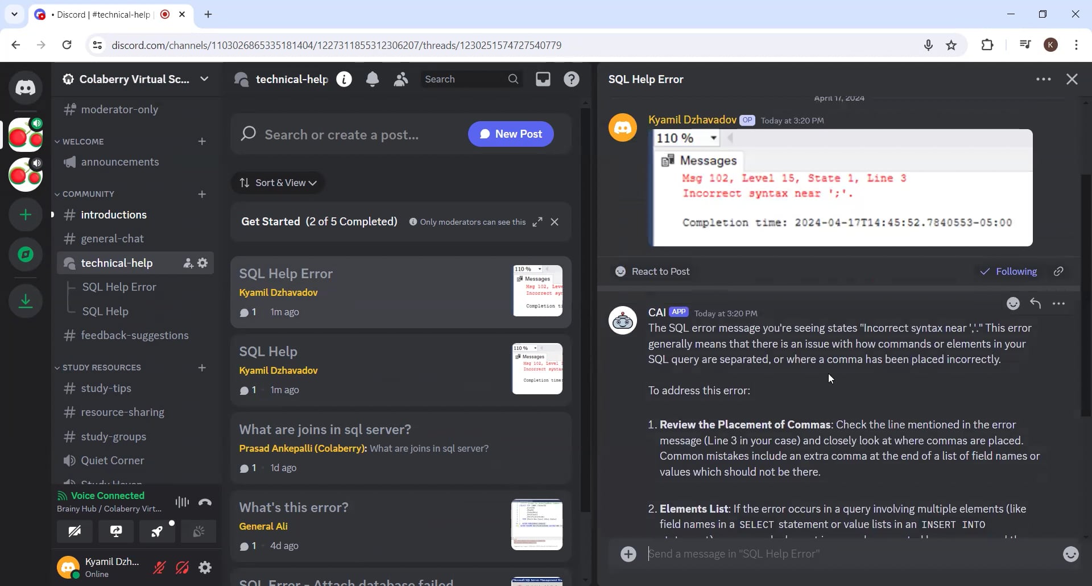Unmute microphone in user panel
The width and height of the screenshot is (1092, 586).
click(x=159, y=567)
